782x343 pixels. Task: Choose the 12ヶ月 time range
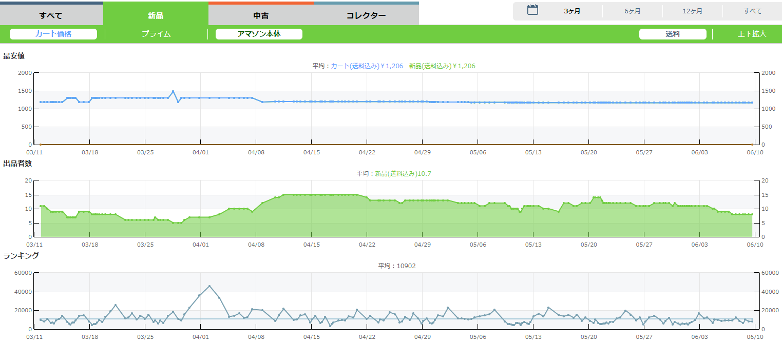(x=693, y=11)
